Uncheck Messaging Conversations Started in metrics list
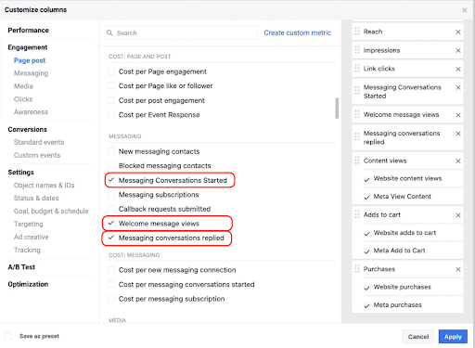This screenshot has width=475, height=348. coord(111,180)
